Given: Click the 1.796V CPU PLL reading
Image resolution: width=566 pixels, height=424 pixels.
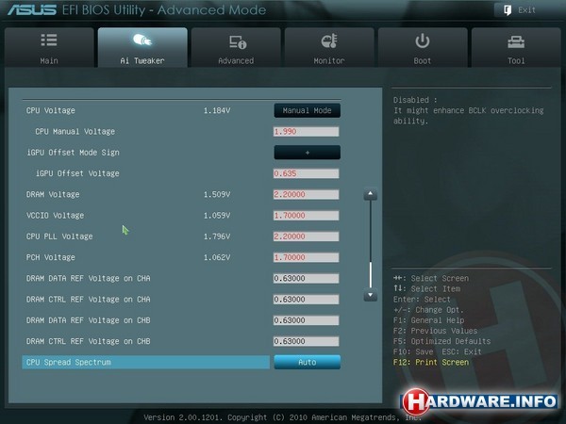Looking at the screenshot, I should [217, 236].
